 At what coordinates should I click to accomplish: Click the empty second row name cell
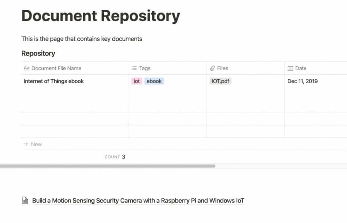pyautogui.click(x=74, y=118)
